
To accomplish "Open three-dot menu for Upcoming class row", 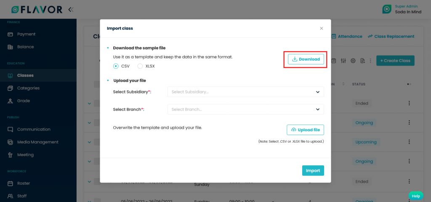I will (409, 142).
